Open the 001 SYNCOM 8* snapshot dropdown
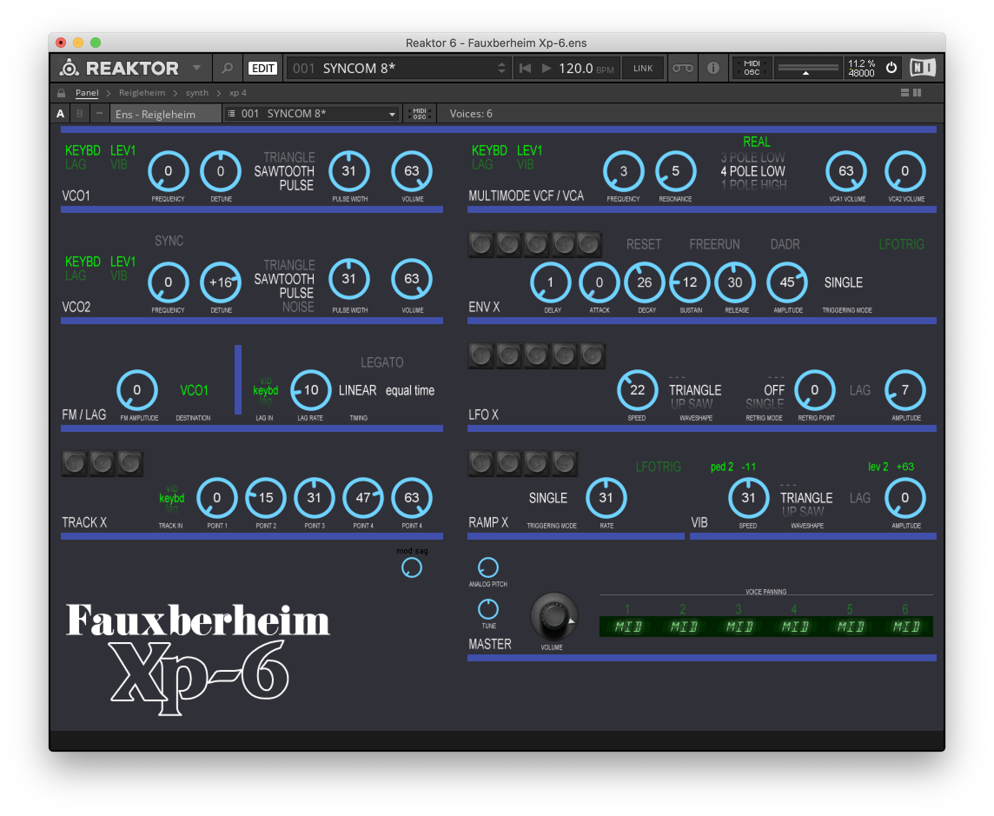This screenshot has width=994, height=816. click(x=311, y=114)
